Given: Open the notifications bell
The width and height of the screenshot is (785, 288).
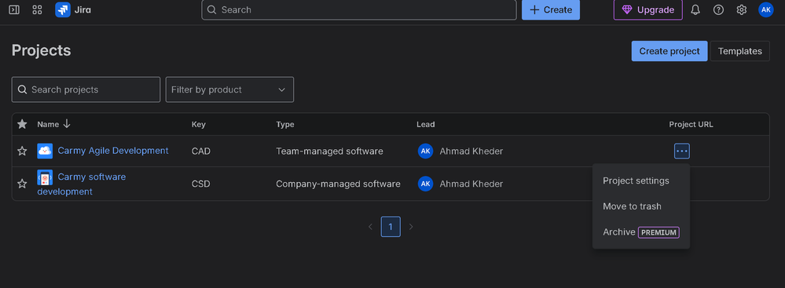Looking at the screenshot, I should 695,9.
